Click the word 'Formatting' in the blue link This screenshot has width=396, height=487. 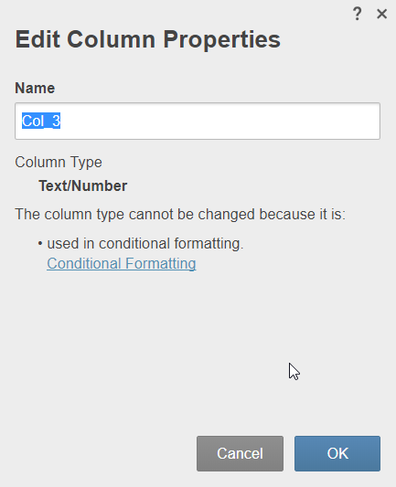(161, 263)
